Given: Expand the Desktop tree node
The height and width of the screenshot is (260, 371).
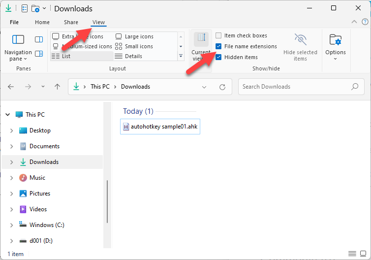Looking at the screenshot, I should (x=11, y=130).
